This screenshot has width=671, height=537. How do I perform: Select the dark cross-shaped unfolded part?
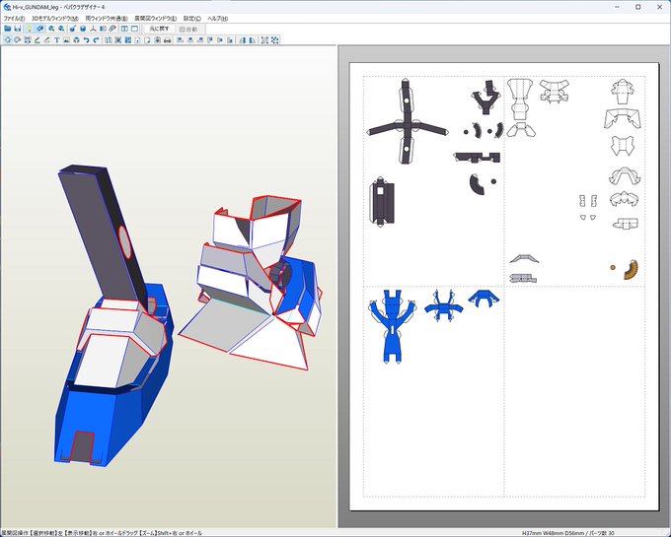pos(407,124)
